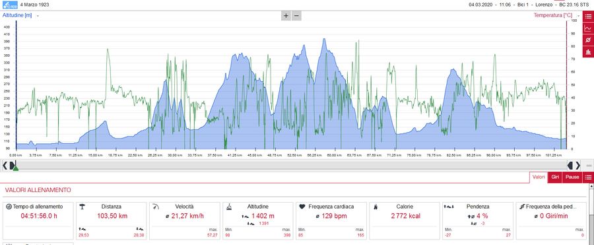Screen dimensions: 594x245
Task: Click the green triangle position marker on slider
Action: [x=16, y=168]
